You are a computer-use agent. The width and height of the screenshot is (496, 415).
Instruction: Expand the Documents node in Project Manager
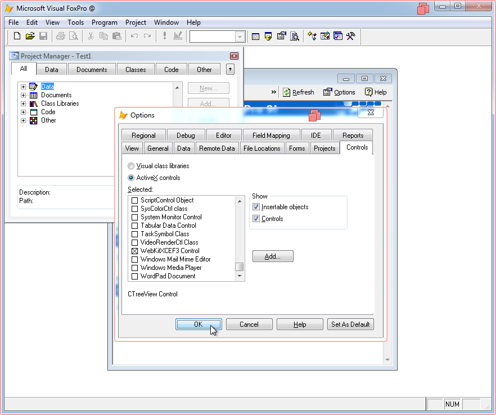[23, 95]
